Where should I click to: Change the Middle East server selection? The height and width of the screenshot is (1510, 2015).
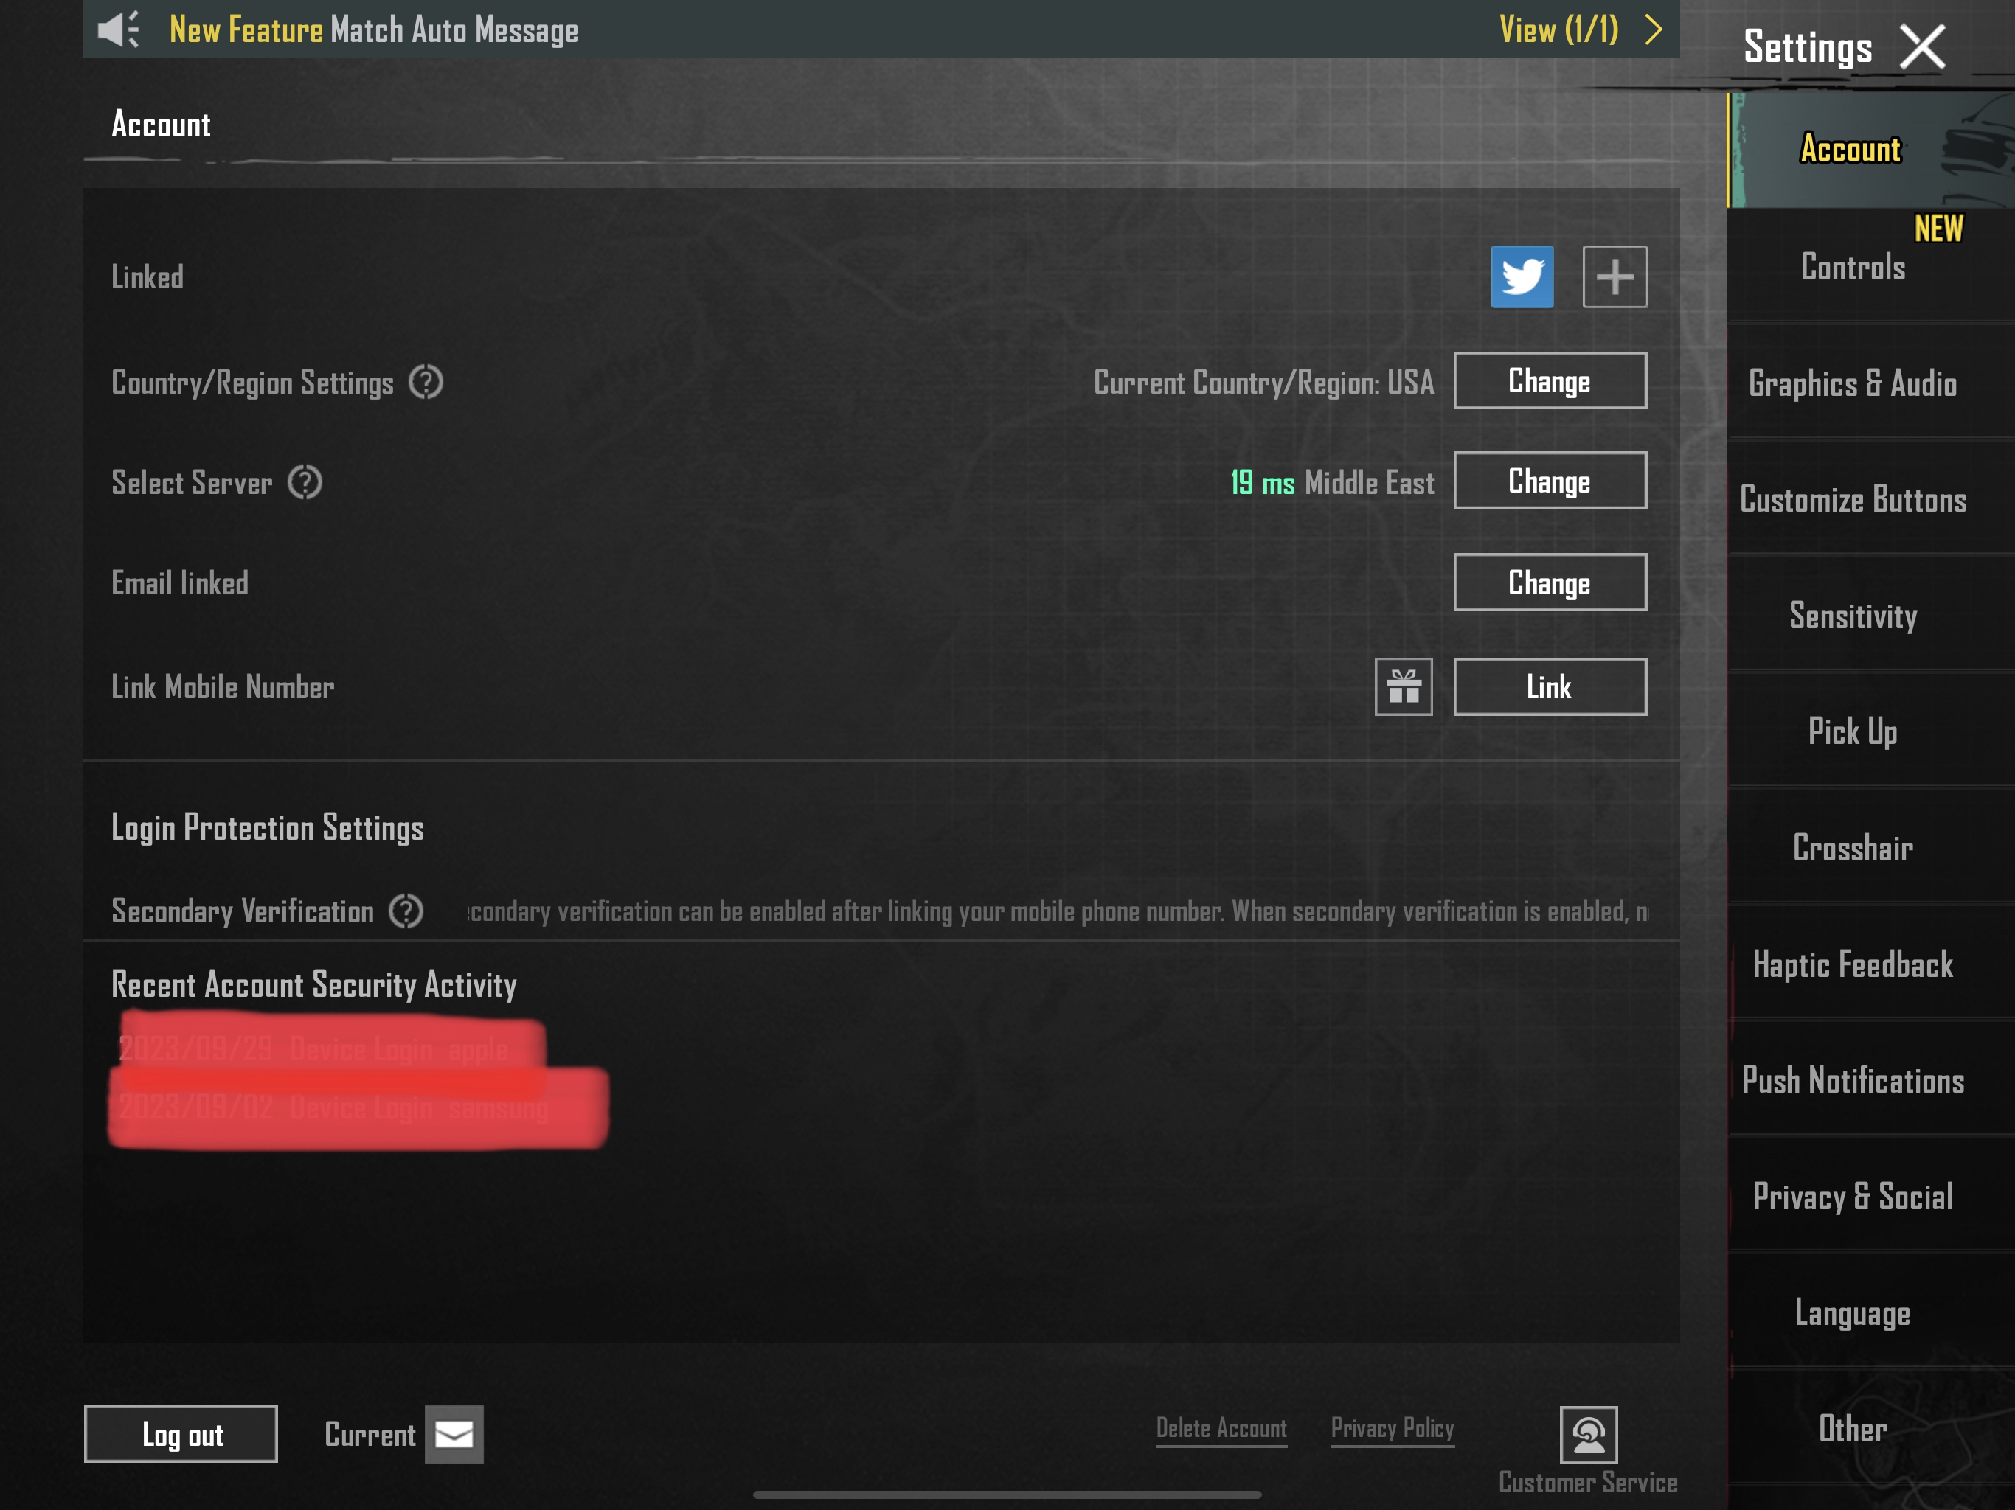click(1549, 481)
